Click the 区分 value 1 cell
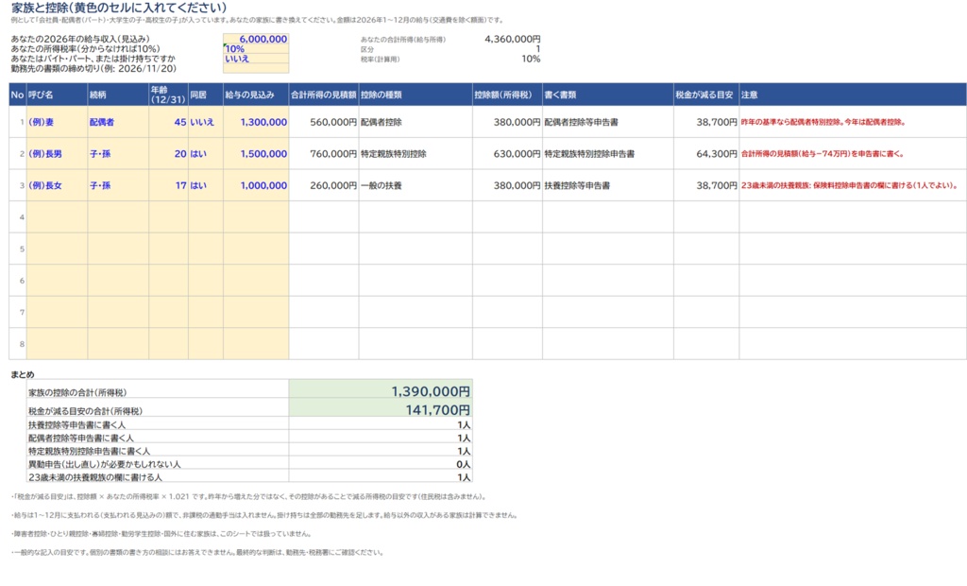Viewport: 967px width, 586px height. click(x=537, y=49)
